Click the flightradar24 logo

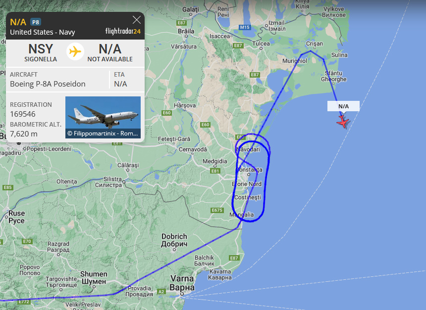coord(123,32)
